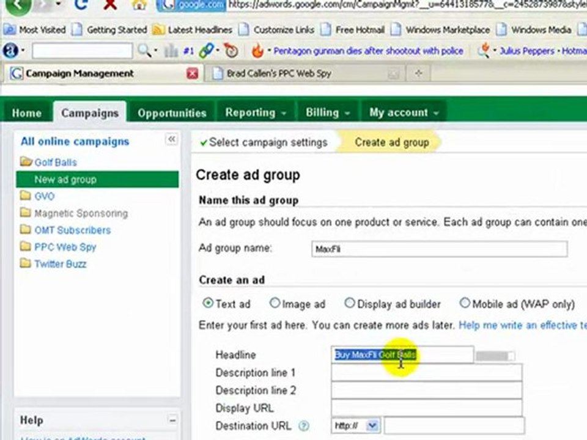This screenshot has width=587, height=440.
Task: Open the search magnifier dropdown arrow
Action: pos(156,50)
